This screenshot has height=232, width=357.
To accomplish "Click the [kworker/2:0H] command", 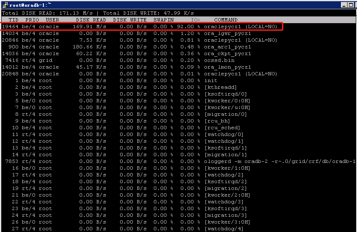I will point(228,195).
